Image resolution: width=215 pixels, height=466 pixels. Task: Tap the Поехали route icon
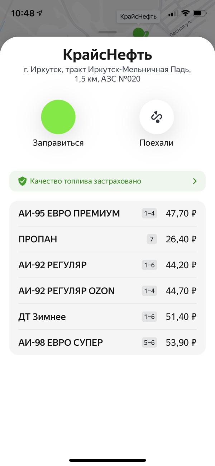(x=157, y=117)
